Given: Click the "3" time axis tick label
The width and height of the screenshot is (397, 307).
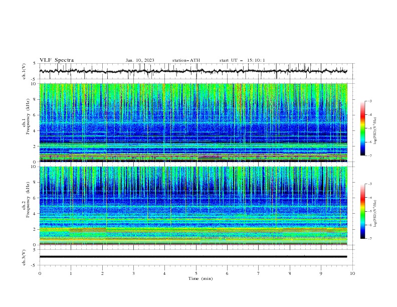Looking at the screenshot, I should coord(133,273).
